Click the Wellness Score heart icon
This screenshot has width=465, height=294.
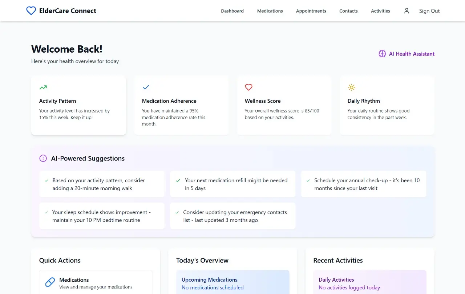click(248, 87)
